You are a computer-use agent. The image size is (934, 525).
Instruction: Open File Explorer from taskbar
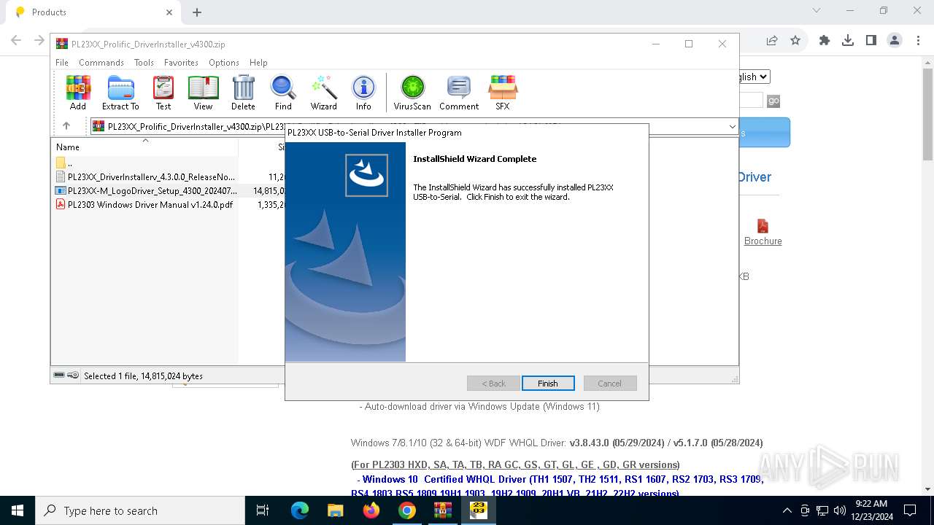(336, 510)
